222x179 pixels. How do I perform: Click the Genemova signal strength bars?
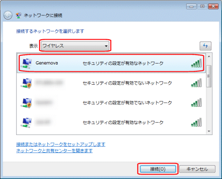coord(196,63)
